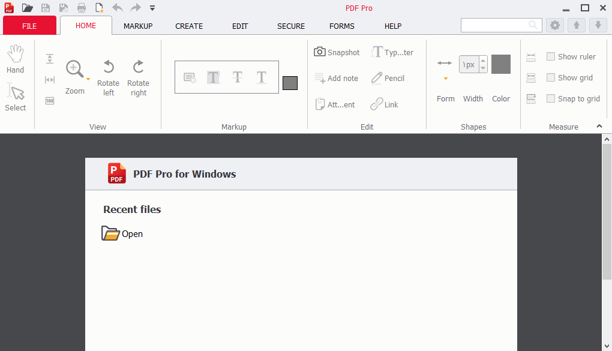612x351 pixels.
Task: Click the Save As icon
Action: [63, 8]
